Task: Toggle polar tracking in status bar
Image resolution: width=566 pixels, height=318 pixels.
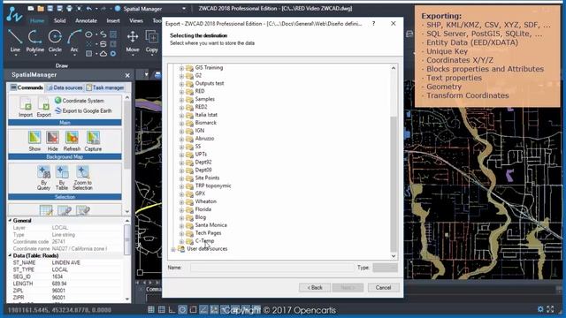Action: click(x=183, y=309)
